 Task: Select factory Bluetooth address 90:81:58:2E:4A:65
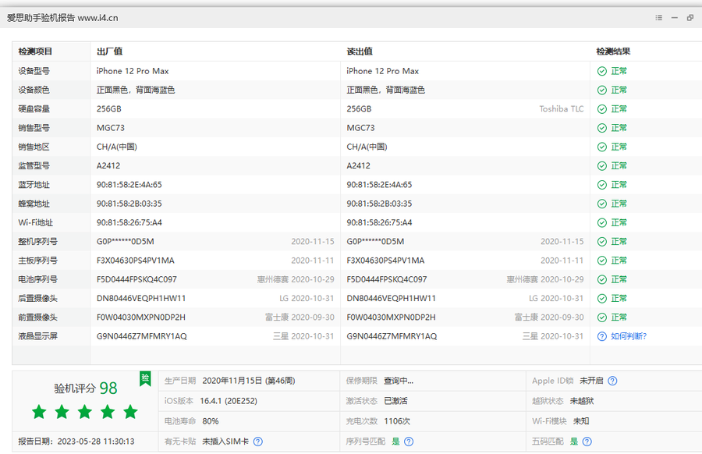(x=129, y=185)
